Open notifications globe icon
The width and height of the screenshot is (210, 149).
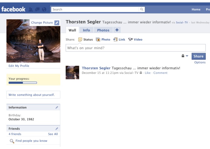(x=44, y=9)
